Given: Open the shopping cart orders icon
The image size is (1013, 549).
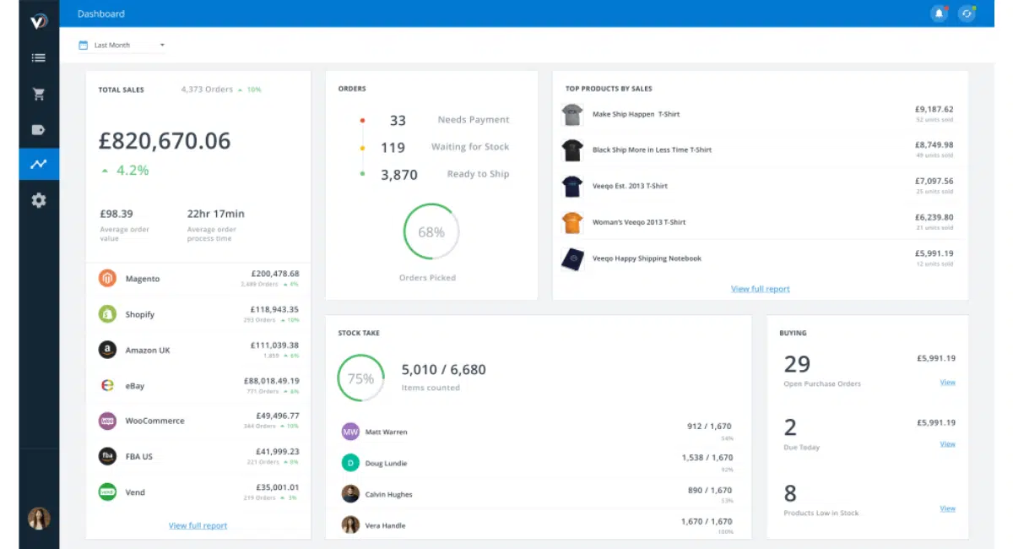Looking at the screenshot, I should point(38,95).
